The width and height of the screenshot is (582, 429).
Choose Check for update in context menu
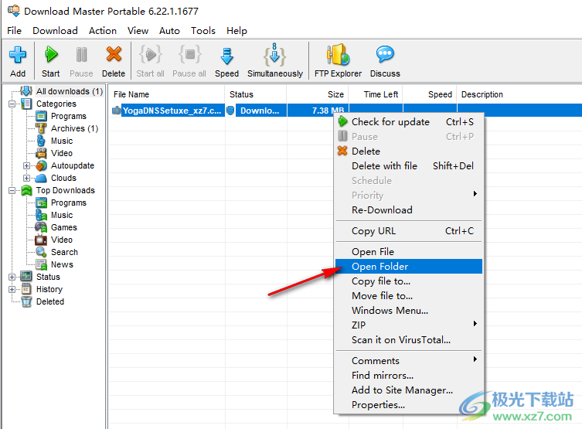pos(409,122)
